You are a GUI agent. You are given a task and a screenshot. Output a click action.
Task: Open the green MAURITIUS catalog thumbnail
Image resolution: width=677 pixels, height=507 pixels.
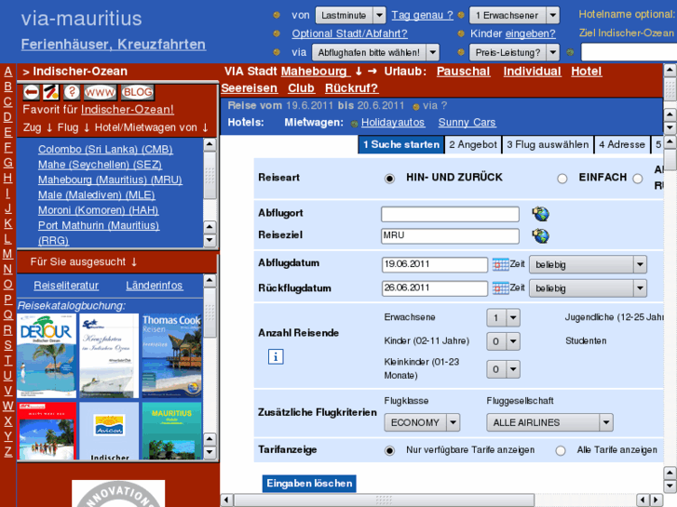click(172, 431)
